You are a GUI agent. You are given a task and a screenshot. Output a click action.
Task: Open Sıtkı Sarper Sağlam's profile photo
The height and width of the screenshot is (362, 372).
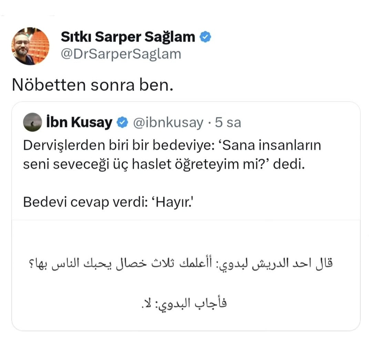pyautogui.click(x=30, y=46)
